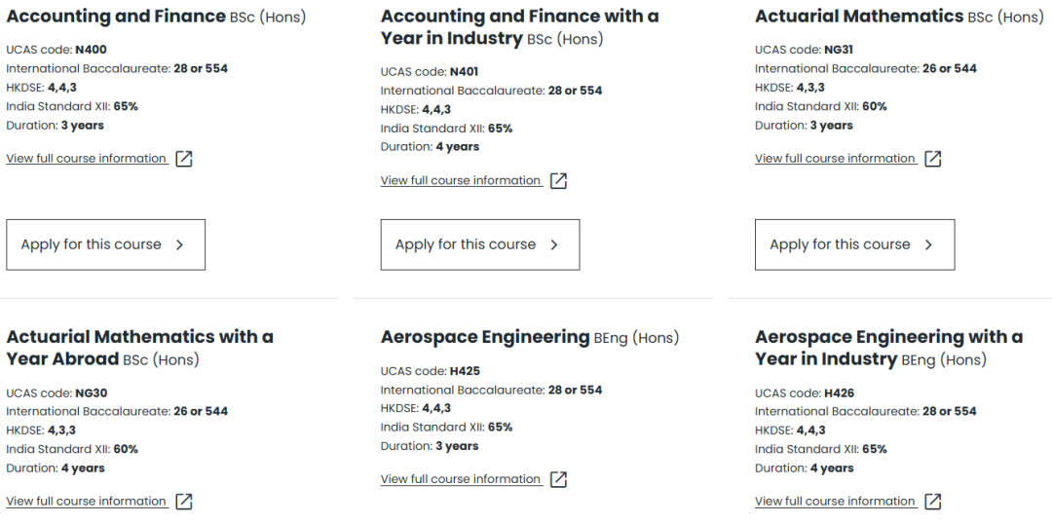This screenshot has width=1052, height=524.
Task: Open external link icon for Actuarial Mathematics Year Abroad
Action: tap(184, 502)
